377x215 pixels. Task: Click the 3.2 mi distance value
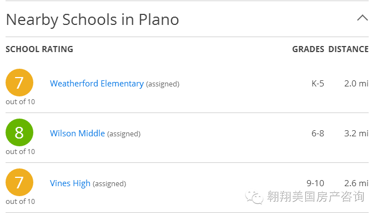coord(356,134)
